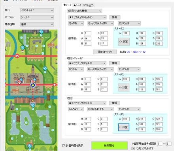
Task: Open the バージョン シールド dropdown
Action: coord(37,17)
